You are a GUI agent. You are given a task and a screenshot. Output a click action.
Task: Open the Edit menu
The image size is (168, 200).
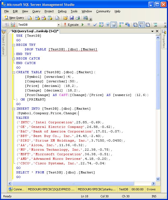pyautogui.click(x=15, y=11)
